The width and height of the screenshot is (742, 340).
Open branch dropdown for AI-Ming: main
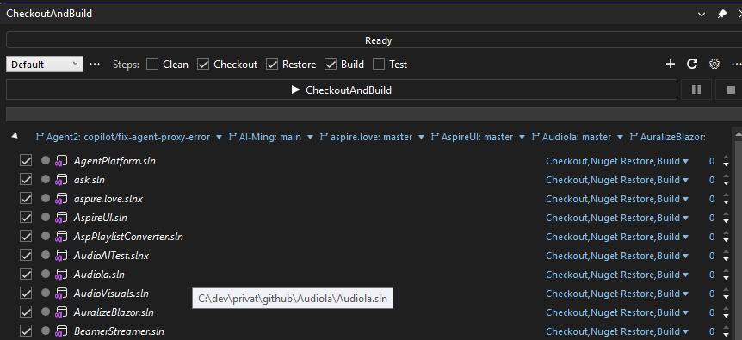pyautogui.click(x=310, y=138)
